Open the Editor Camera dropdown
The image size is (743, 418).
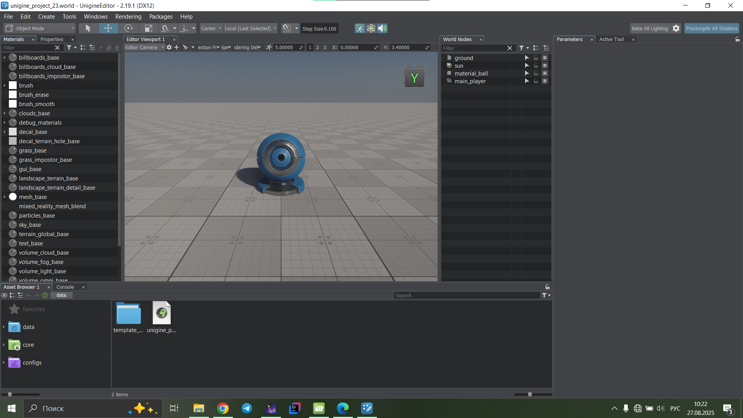[145, 47]
